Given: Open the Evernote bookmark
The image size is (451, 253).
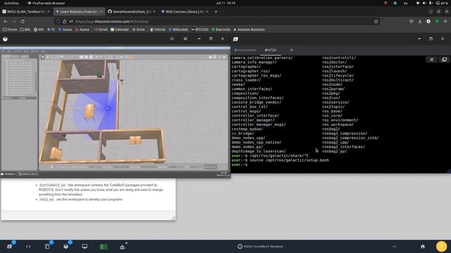Looking at the screenshot, I should point(221,30).
